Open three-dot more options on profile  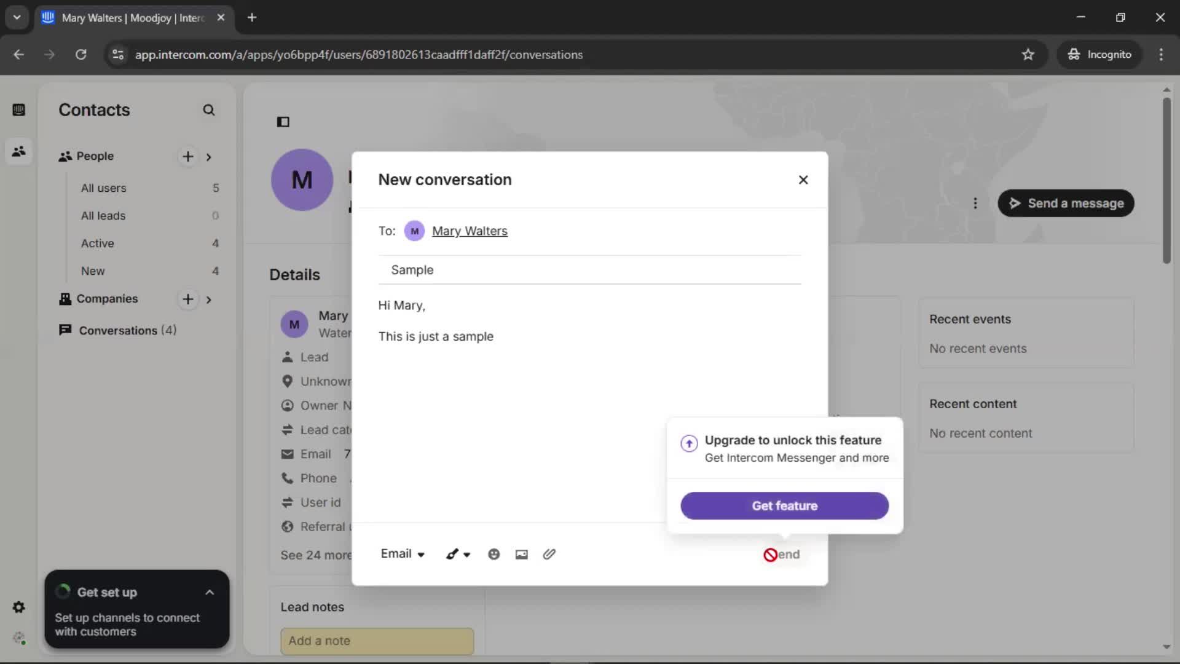(975, 204)
